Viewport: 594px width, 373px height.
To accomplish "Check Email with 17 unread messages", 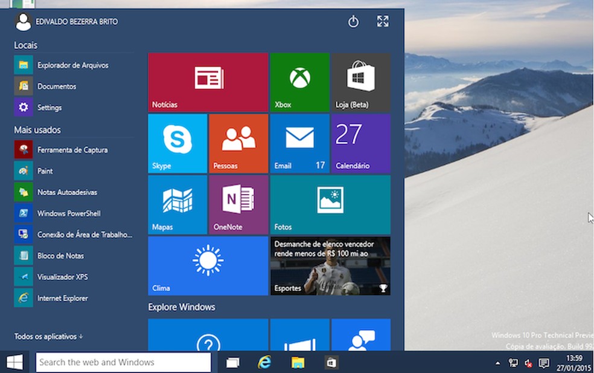I will point(299,143).
